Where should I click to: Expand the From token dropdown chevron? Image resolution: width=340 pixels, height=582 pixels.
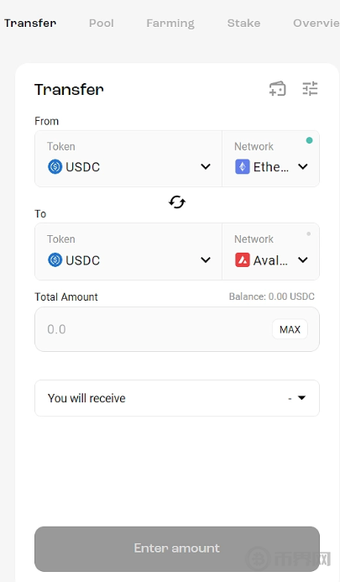(206, 166)
